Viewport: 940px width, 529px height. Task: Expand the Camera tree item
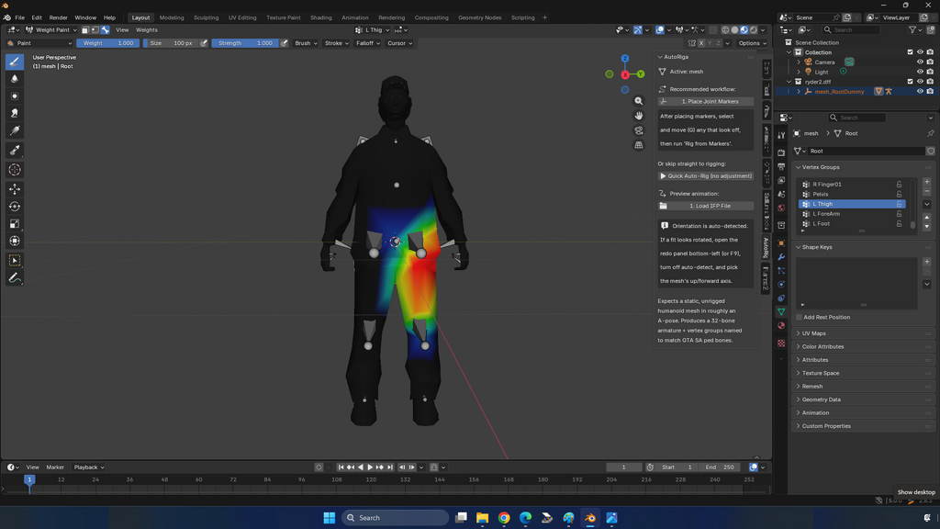pos(799,62)
